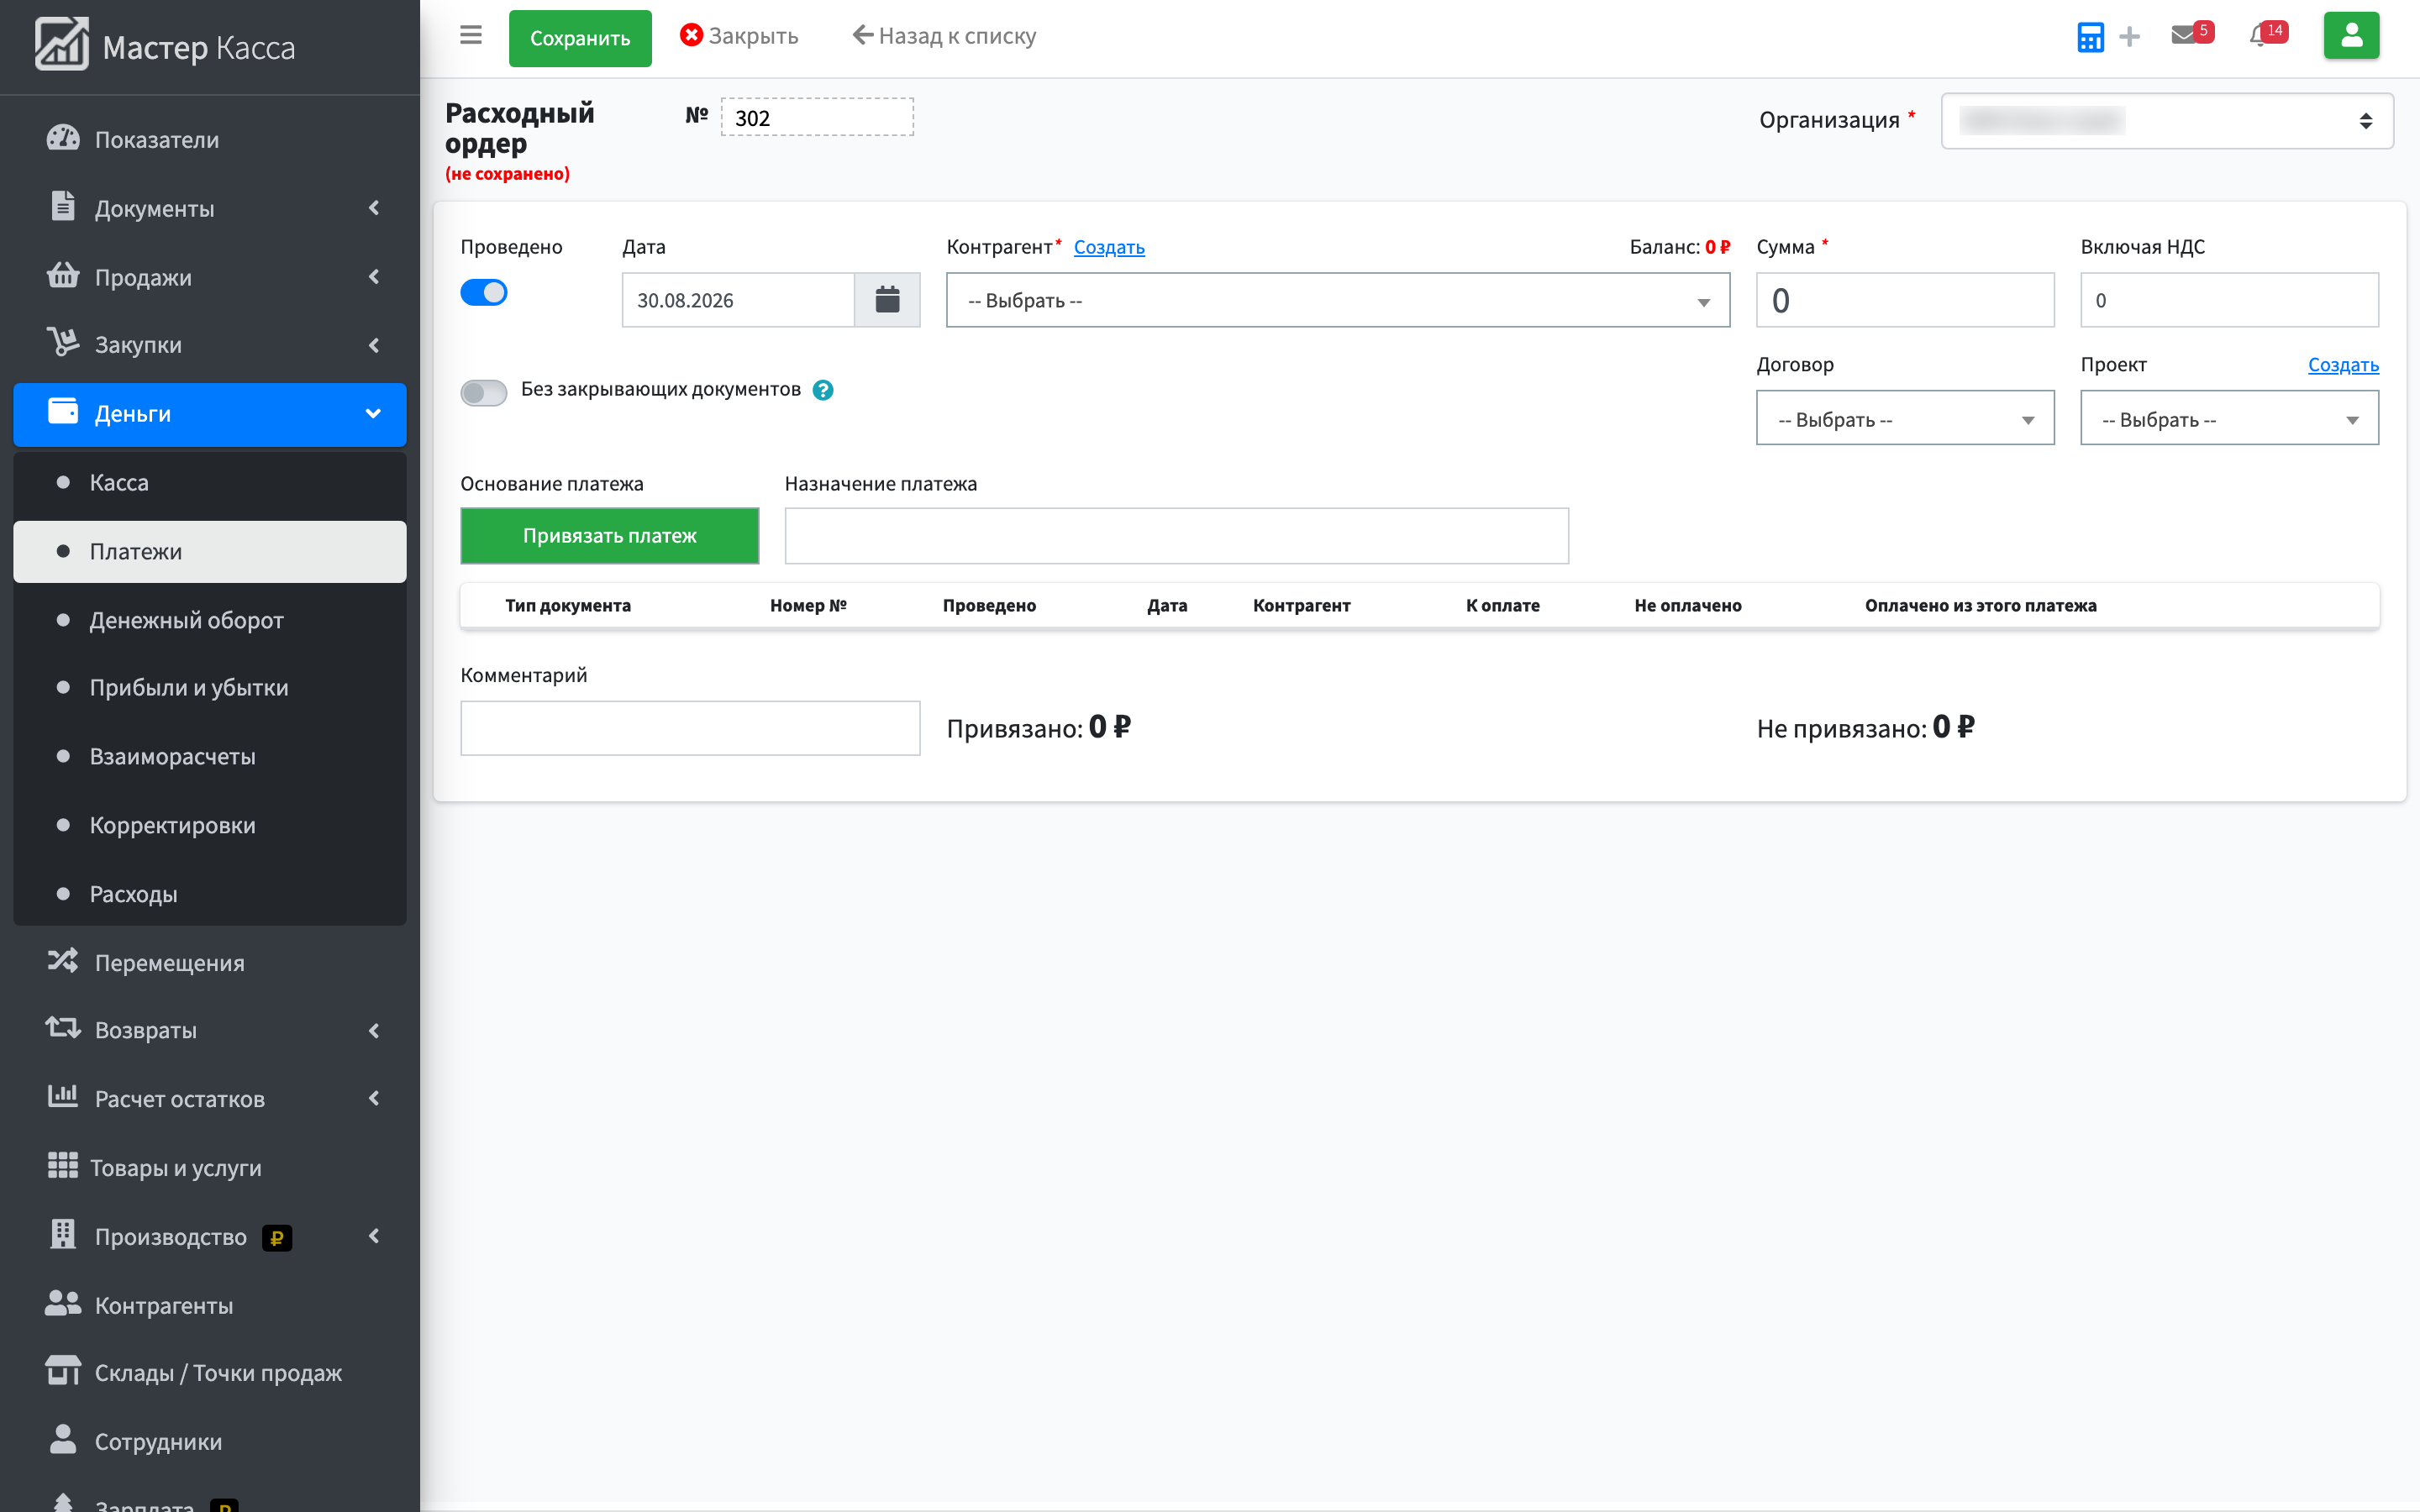This screenshot has width=2420, height=1512.
Task: Open Сотрудники in sidebar
Action: click(210, 1441)
